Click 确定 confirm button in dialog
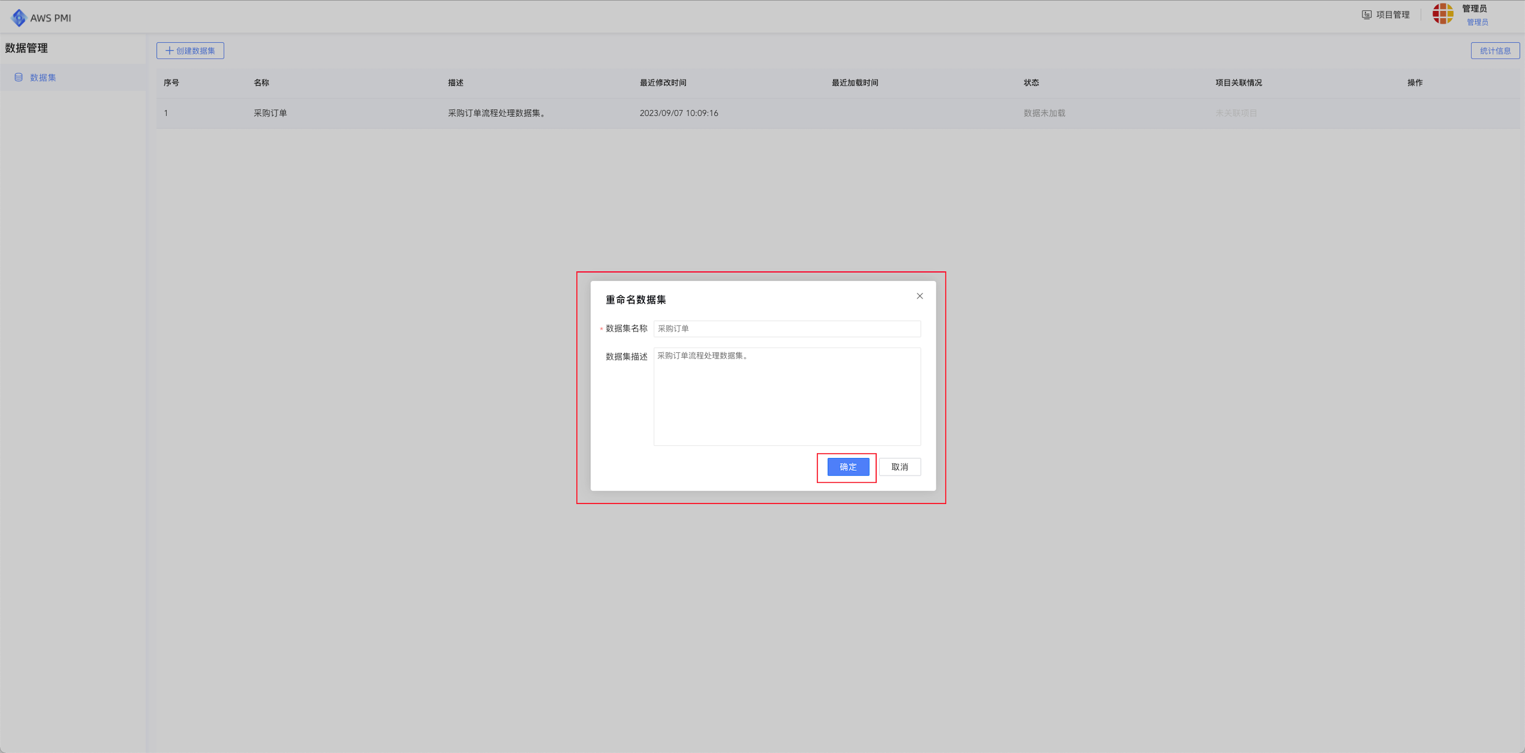The width and height of the screenshot is (1525, 753). [846, 467]
